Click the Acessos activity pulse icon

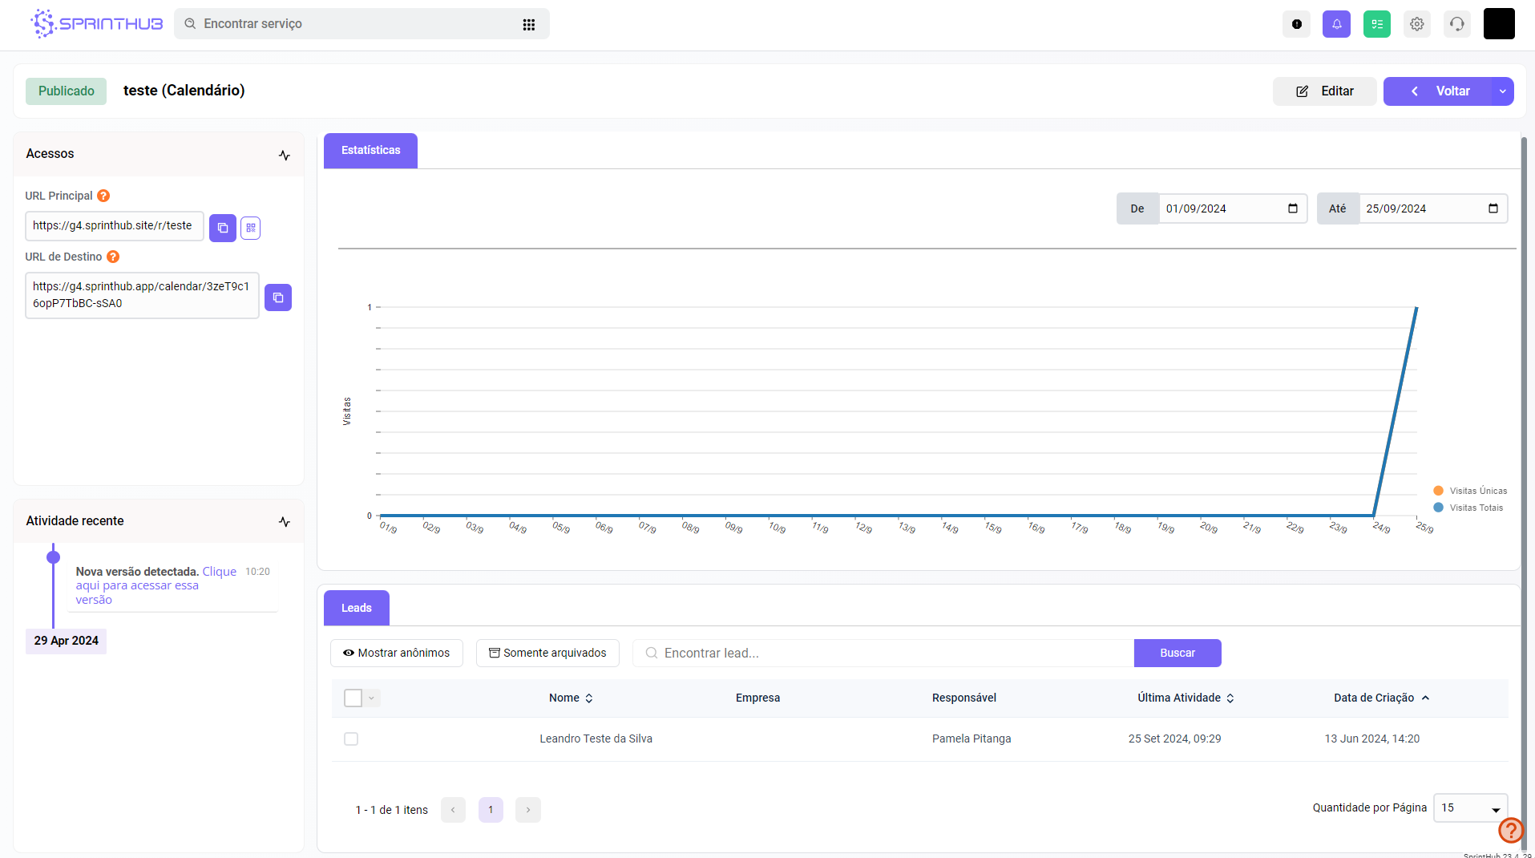tap(285, 155)
